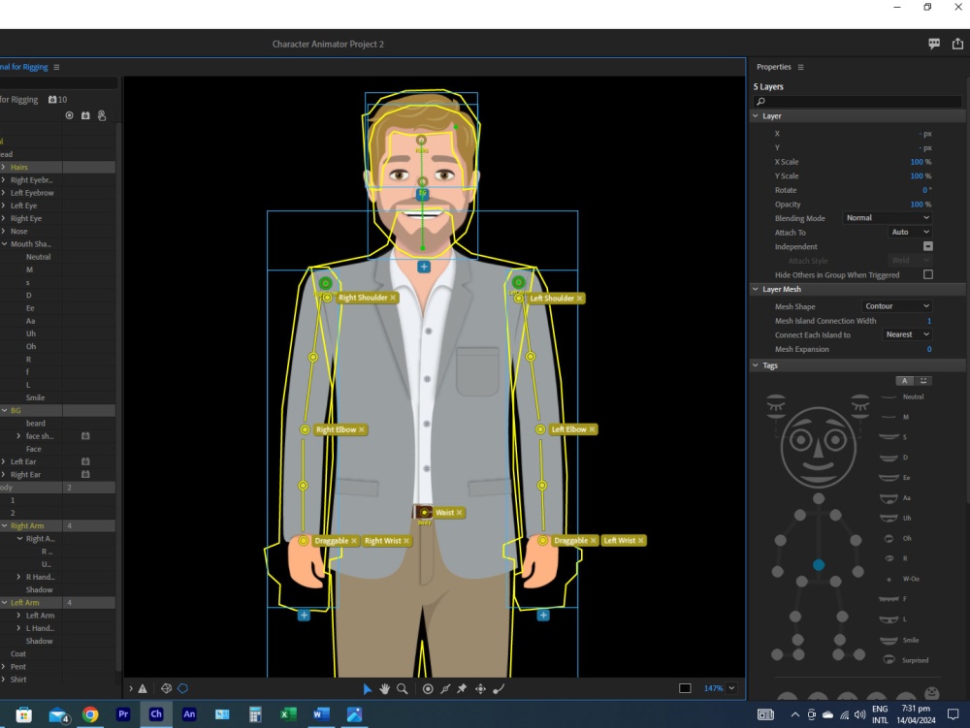This screenshot has width=970, height=728.
Task: Open Premiere Pro from the taskbar
Action: click(123, 713)
